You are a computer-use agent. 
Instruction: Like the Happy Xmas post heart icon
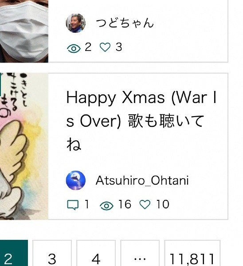(x=145, y=204)
